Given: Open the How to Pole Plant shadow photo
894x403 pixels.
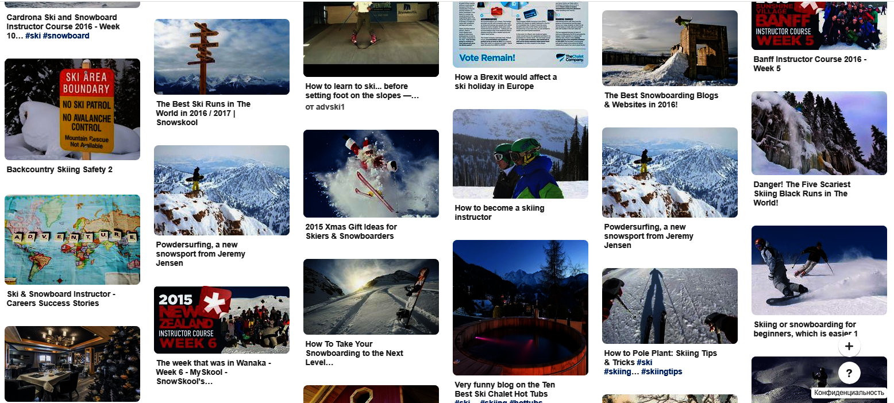Looking at the screenshot, I should (670, 306).
